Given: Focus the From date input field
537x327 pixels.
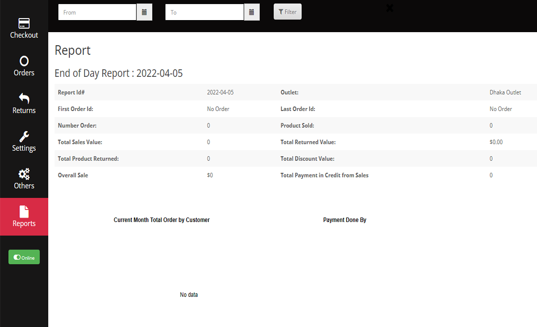Looking at the screenshot, I should (x=97, y=12).
